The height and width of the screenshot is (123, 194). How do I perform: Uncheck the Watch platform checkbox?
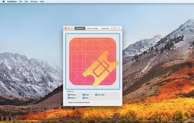point(69,98)
